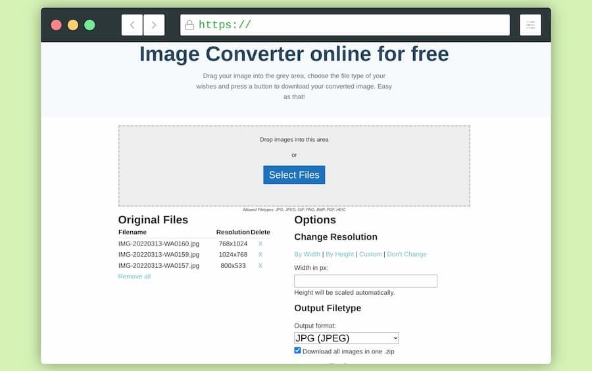Click the Height will be scaled automatically text
The image size is (592, 371).
(x=344, y=293)
